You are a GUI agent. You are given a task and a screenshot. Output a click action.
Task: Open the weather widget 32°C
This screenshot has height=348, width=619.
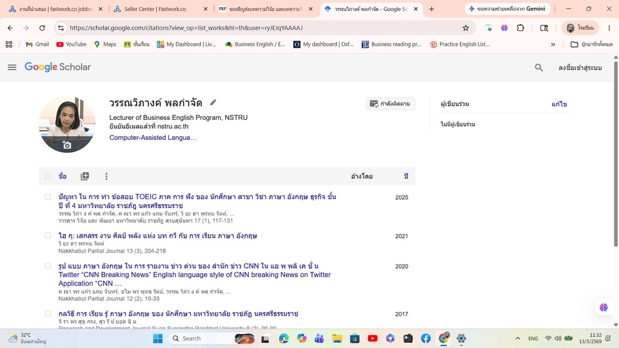coord(28,338)
